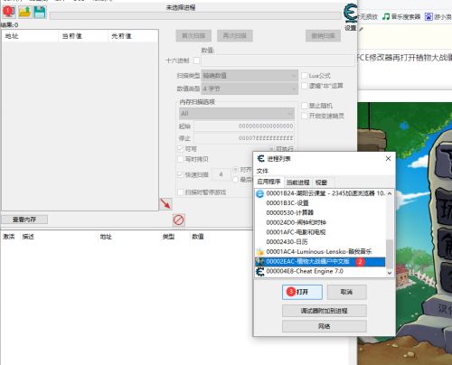Click the process list scrollbar thumb
This screenshot has width=452, height=365.
coord(390,253)
